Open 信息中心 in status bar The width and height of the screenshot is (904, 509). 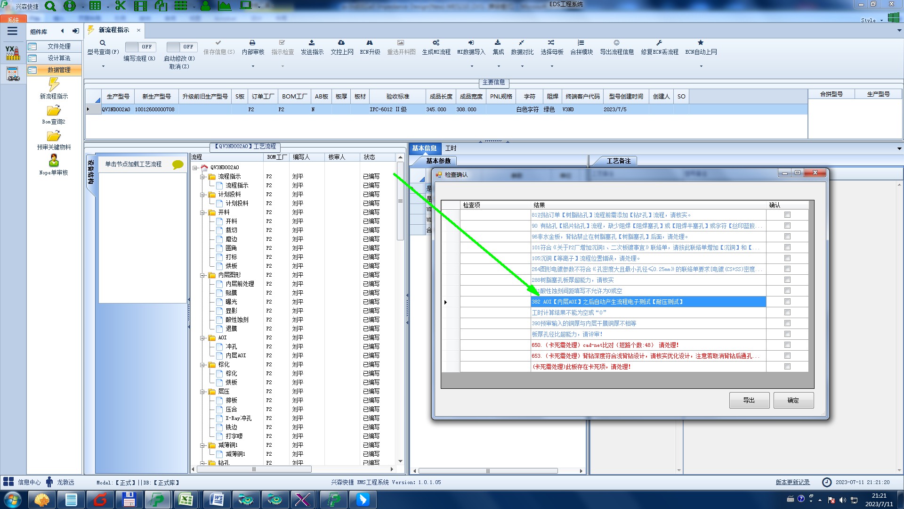pyautogui.click(x=22, y=482)
